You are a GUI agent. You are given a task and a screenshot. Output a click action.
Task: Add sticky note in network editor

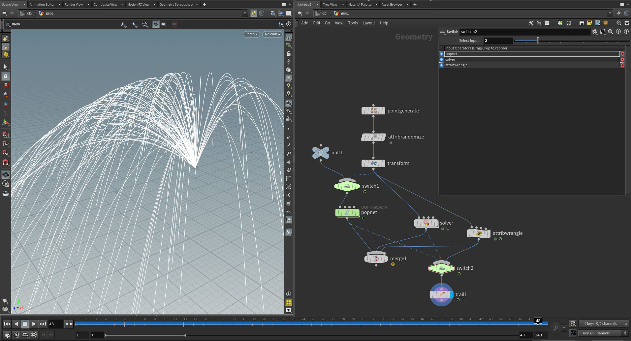tap(589, 23)
